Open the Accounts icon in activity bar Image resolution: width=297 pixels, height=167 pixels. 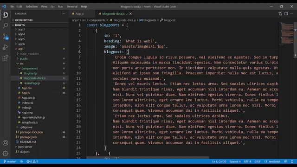[5, 143]
